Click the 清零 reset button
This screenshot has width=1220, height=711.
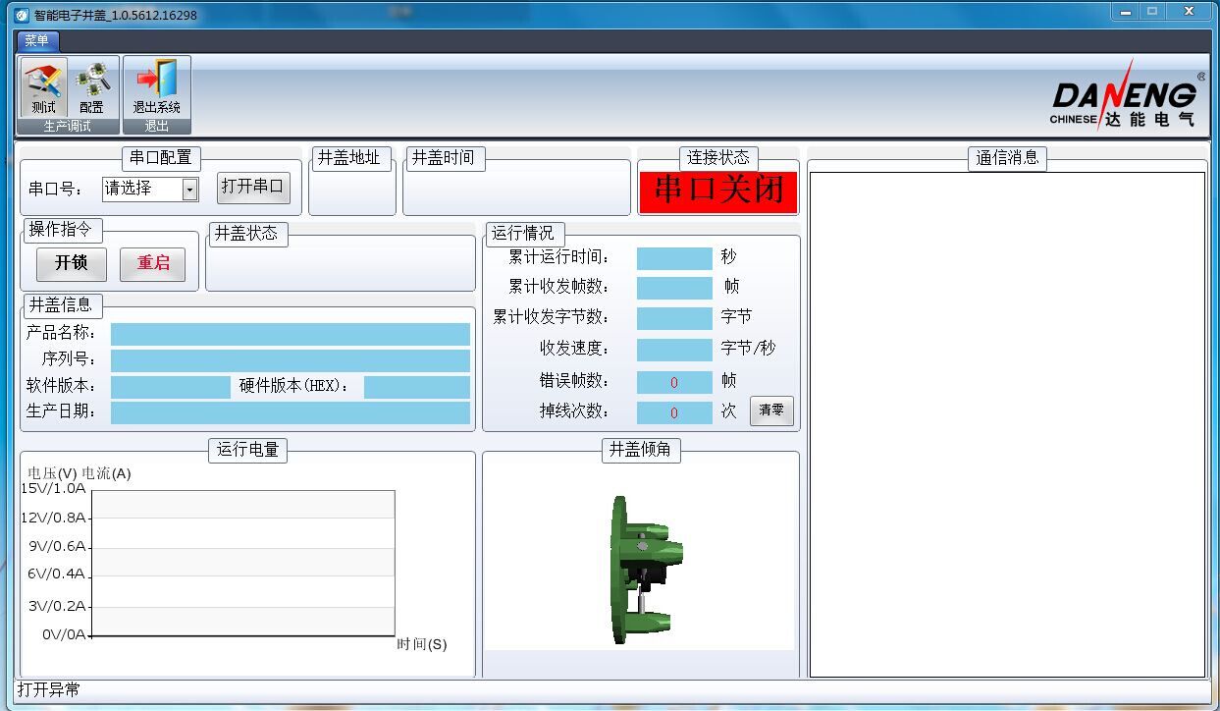point(771,410)
